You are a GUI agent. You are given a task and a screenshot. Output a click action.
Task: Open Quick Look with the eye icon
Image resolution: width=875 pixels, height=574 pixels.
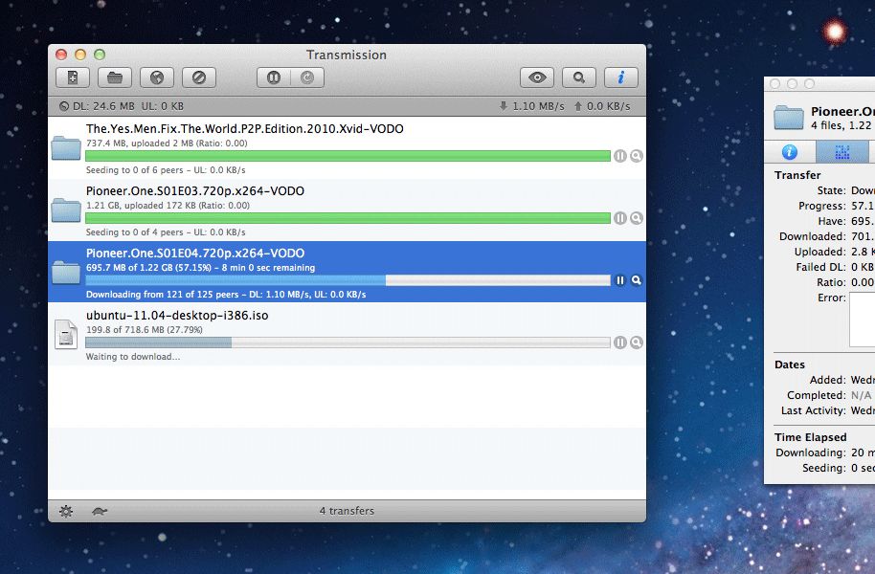click(x=535, y=77)
